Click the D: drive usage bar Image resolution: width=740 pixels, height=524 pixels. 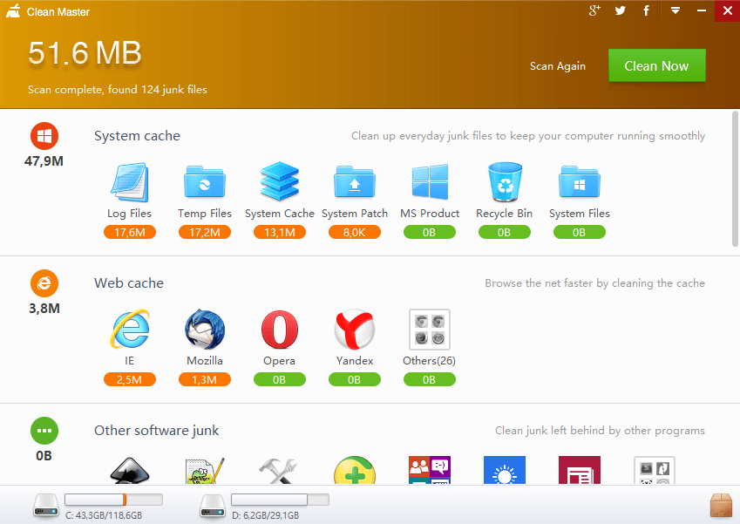(x=280, y=500)
